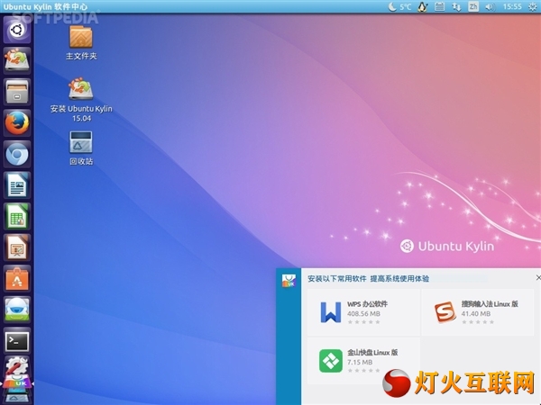Open the network connections indicator

(456, 6)
